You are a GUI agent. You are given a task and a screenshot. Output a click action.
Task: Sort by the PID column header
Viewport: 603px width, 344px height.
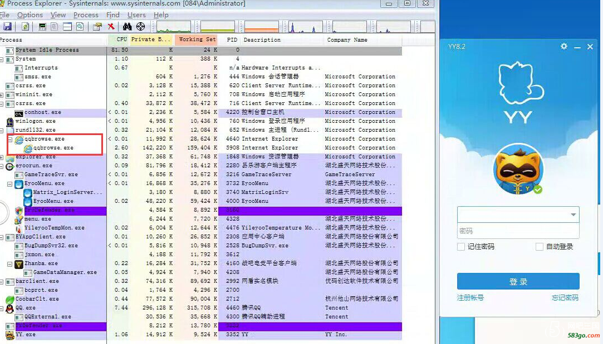[232, 39]
